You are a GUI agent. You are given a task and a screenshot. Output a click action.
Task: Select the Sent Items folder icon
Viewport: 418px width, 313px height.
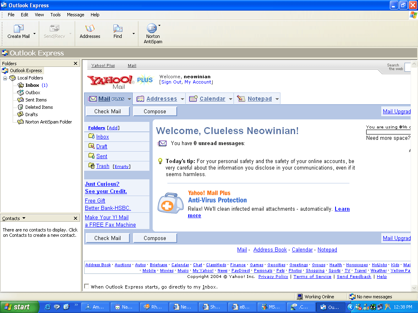[20, 100]
